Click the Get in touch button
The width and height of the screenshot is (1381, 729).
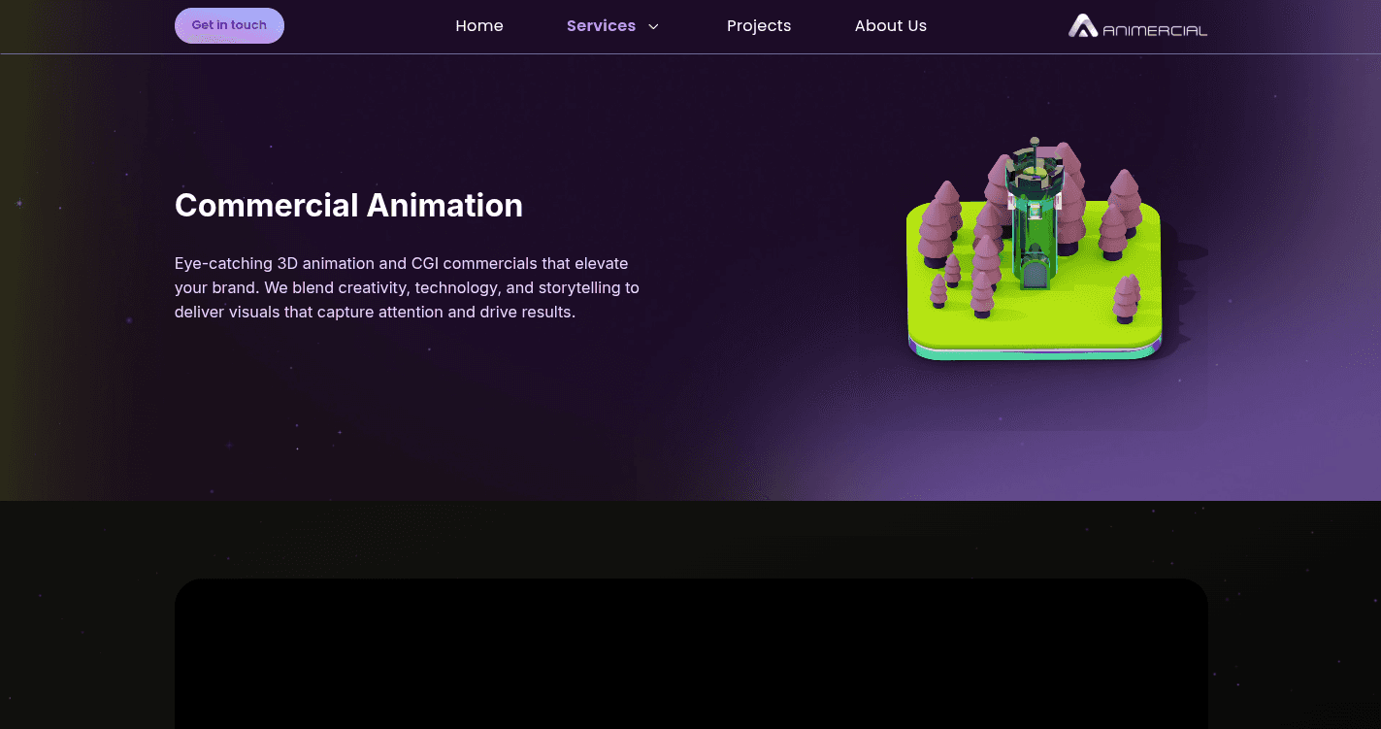(x=229, y=26)
